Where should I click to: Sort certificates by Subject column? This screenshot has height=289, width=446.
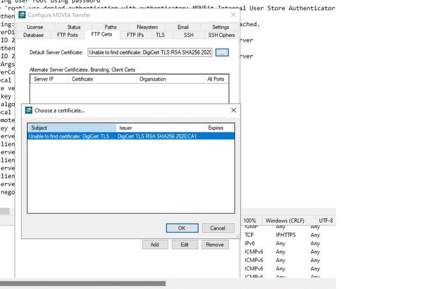click(x=72, y=128)
